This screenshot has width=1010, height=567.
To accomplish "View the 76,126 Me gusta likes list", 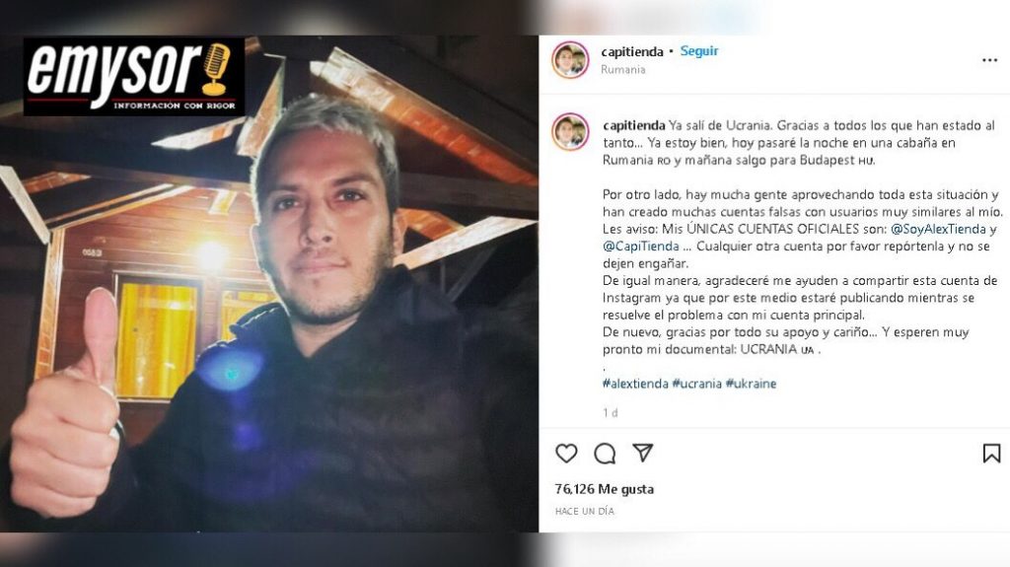I will click(x=605, y=489).
